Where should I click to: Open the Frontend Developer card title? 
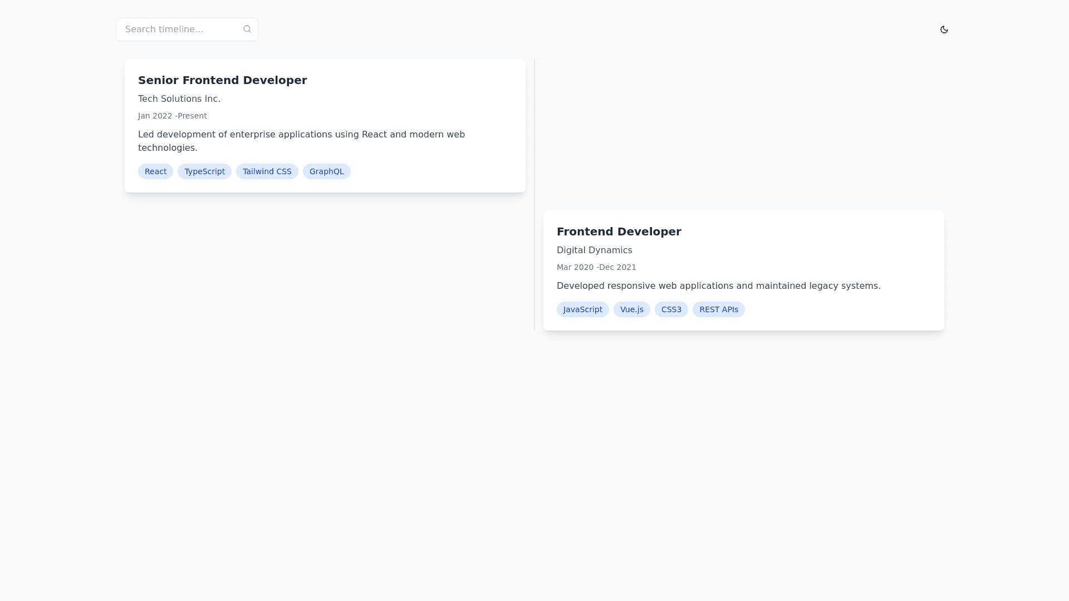click(x=619, y=231)
